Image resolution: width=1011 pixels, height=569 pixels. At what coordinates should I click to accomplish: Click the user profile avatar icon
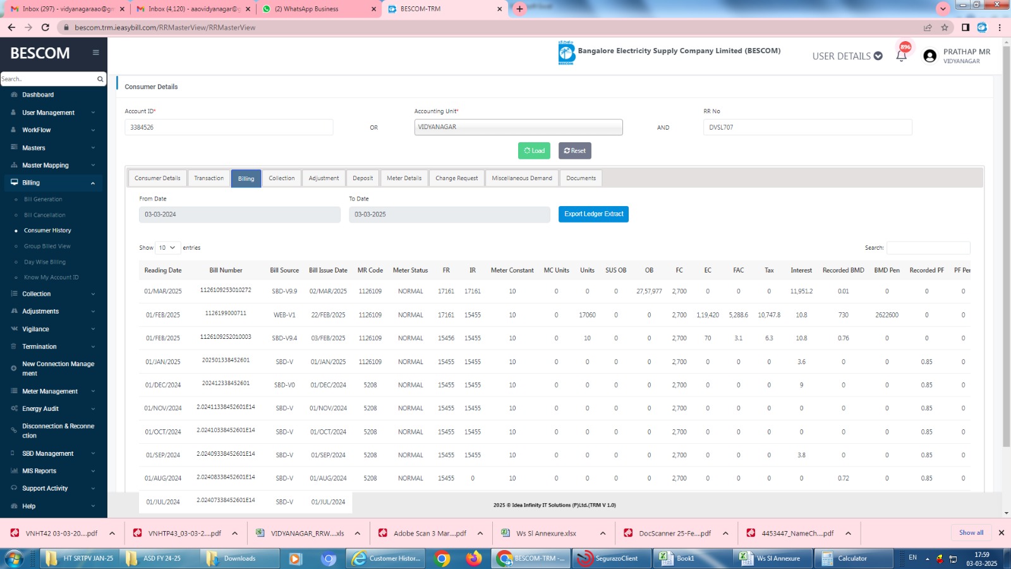[x=929, y=56]
